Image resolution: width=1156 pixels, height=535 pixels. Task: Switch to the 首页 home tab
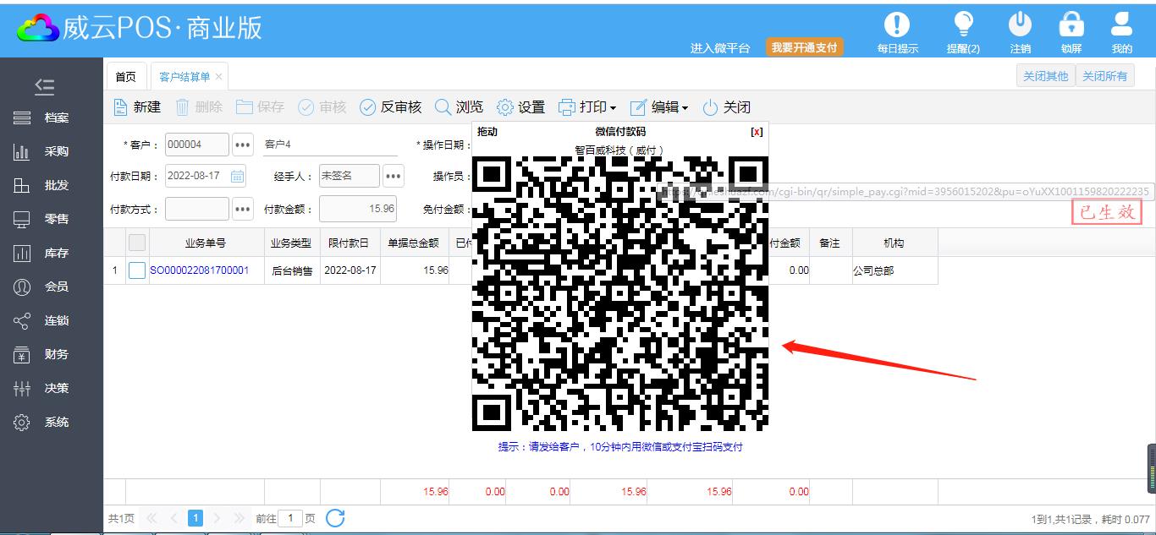coord(125,77)
